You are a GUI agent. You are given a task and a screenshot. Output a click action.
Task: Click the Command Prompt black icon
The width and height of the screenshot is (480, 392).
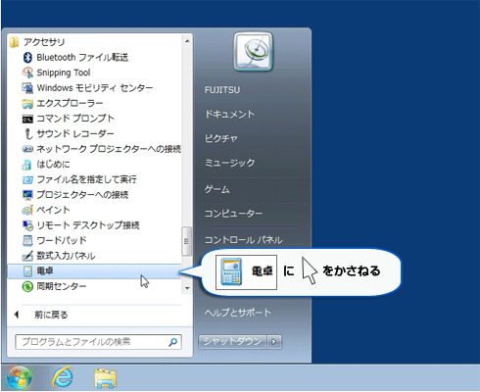point(27,120)
